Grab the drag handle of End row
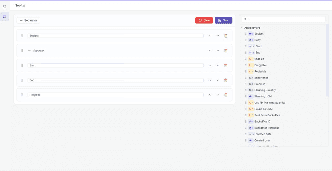332x171 pixels. [x=22, y=80]
